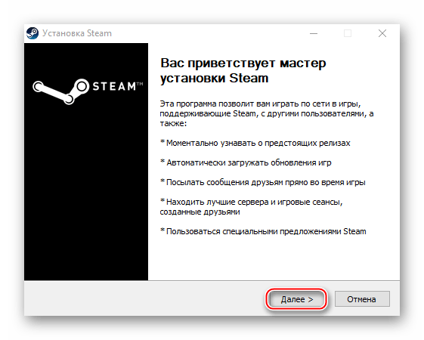Select the Пользоваться специальными предложениями Steam line

pyautogui.click(x=263, y=232)
